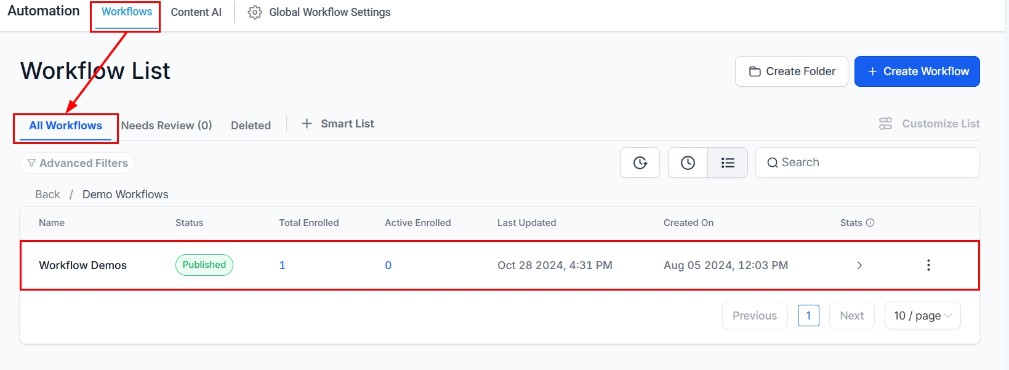The image size is (1009, 370).
Task: Open the three-dot menu for Workflow Demos
Action: [928, 265]
